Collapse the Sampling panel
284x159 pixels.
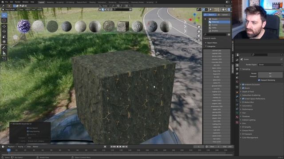pyautogui.click(x=246, y=69)
